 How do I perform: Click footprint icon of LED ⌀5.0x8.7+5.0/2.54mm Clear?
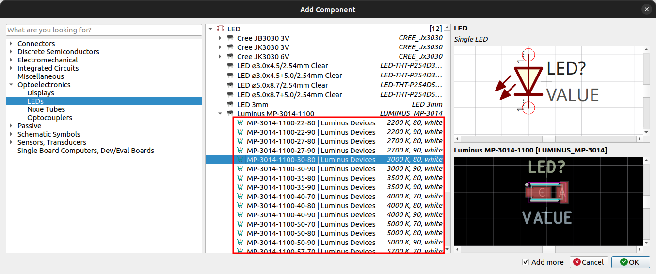coord(230,95)
